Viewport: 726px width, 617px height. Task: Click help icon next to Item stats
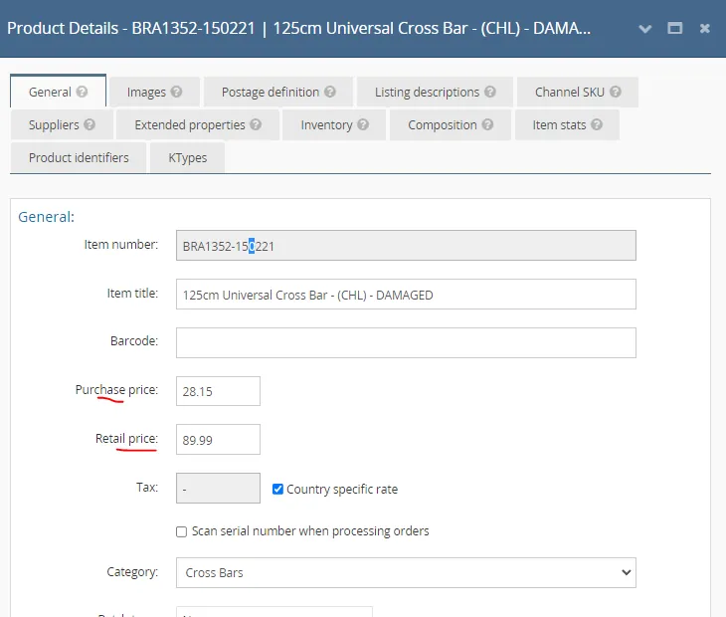pos(597,124)
